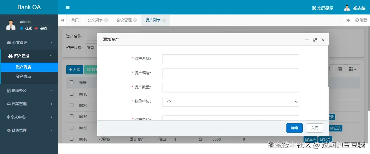Screen dimensions: 370x154
Task: Select the 资产盘点 sidebar submenu item
Action: (x=29, y=76)
